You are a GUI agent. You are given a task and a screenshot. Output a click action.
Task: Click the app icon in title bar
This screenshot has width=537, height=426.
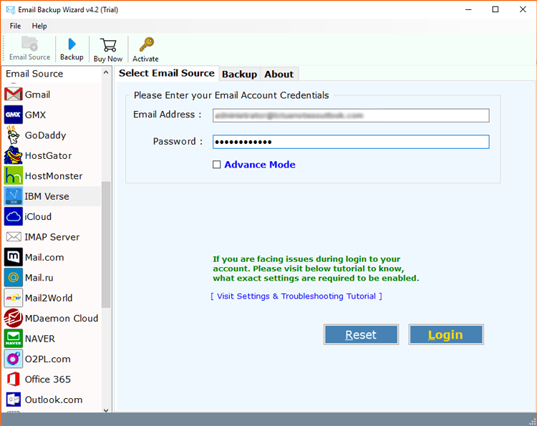10,9
